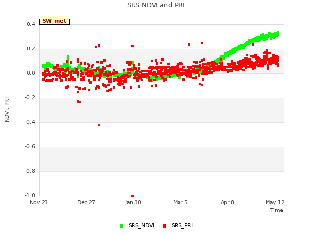The width and height of the screenshot is (313, 235).
Task: Click the SW_met label tag
Action: pyautogui.click(x=54, y=21)
